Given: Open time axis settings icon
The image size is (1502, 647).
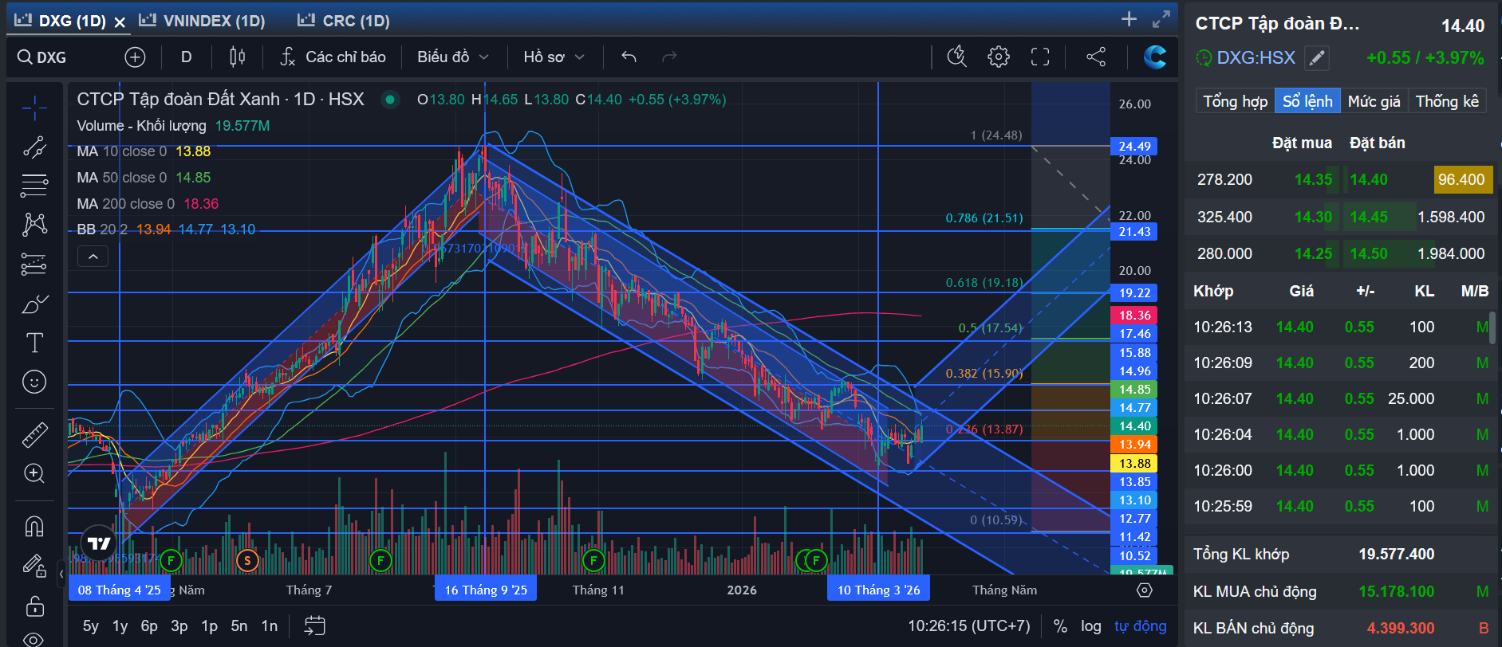Looking at the screenshot, I should pos(1145,590).
